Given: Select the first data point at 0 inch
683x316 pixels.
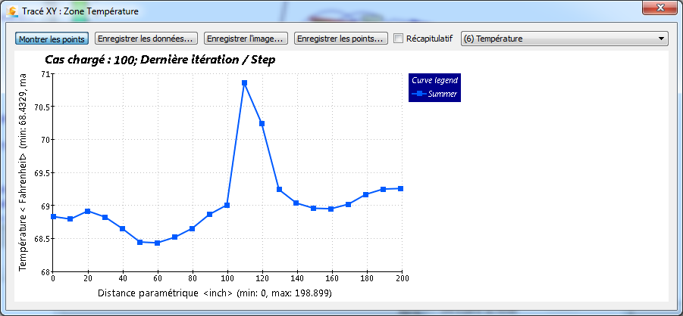Looking at the screenshot, I should [x=54, y=216].
